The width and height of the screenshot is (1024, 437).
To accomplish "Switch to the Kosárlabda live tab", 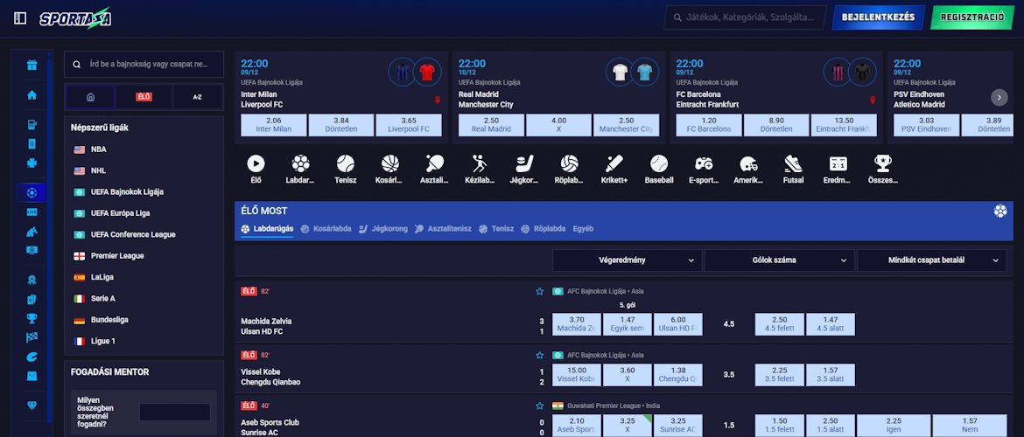I will [x=326, y=229].
